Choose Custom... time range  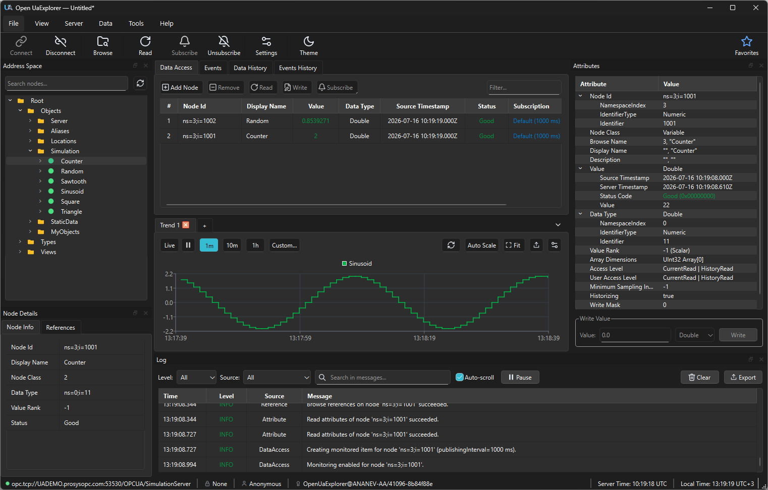pyautogui.click(x=285, y=245)
